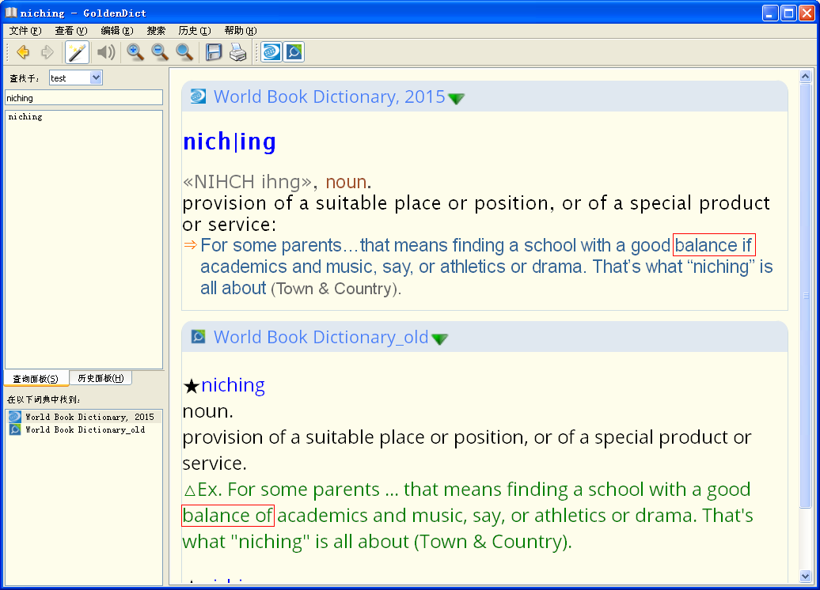Click World Book Dictionary, 2015 article heading

pos(329,96)
